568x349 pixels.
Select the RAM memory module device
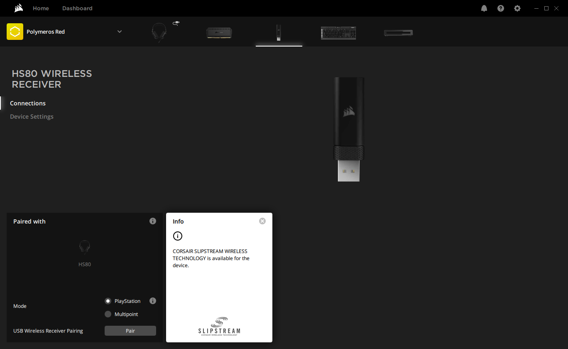(219, 32)
